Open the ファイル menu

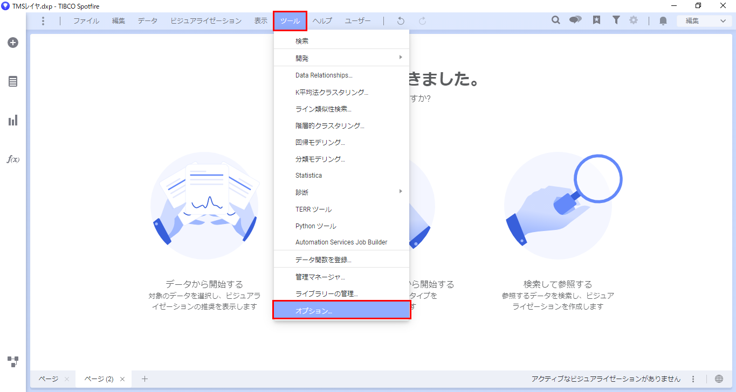point(86,21)
